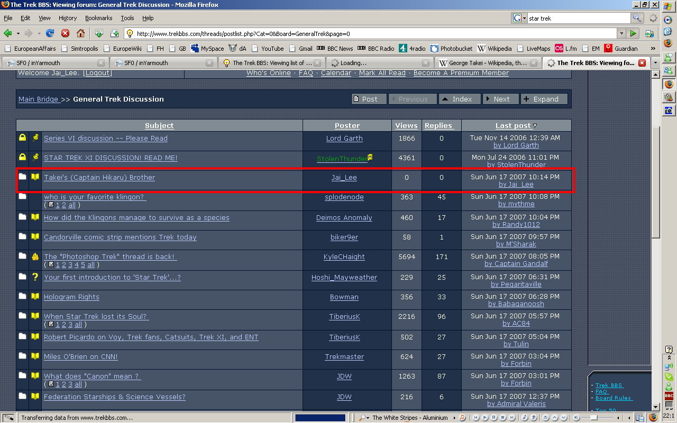This screenshot has width=677, height=423.
Task: Stop the music player playback
Action: click(502, 418)
